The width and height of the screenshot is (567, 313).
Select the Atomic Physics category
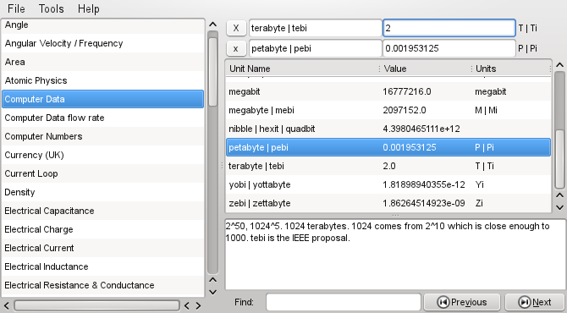pos(102,80)
